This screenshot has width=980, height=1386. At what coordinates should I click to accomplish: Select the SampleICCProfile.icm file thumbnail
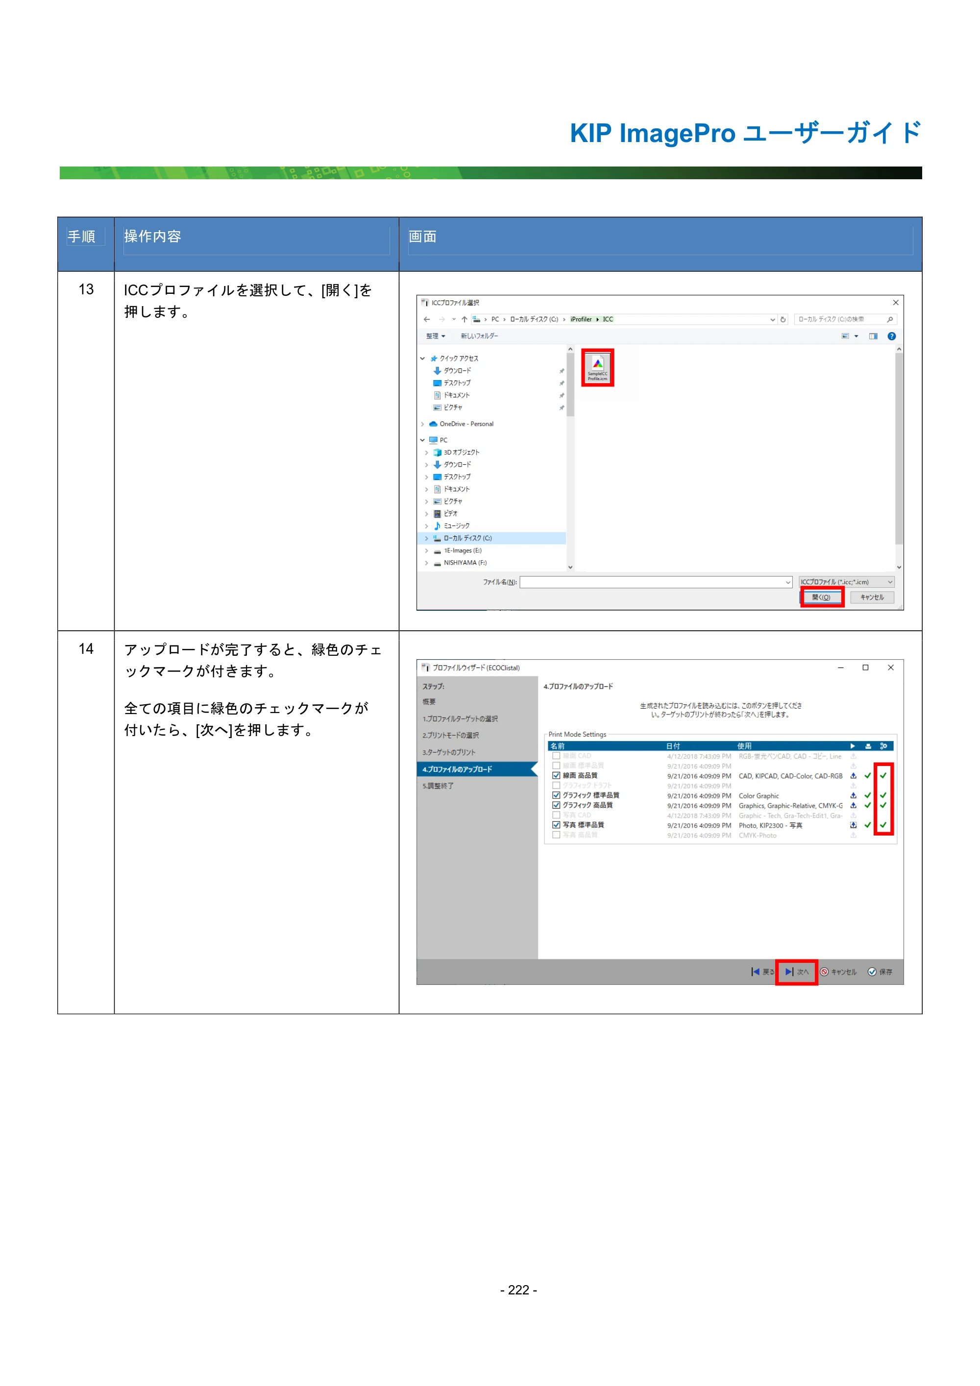[597, 368]
